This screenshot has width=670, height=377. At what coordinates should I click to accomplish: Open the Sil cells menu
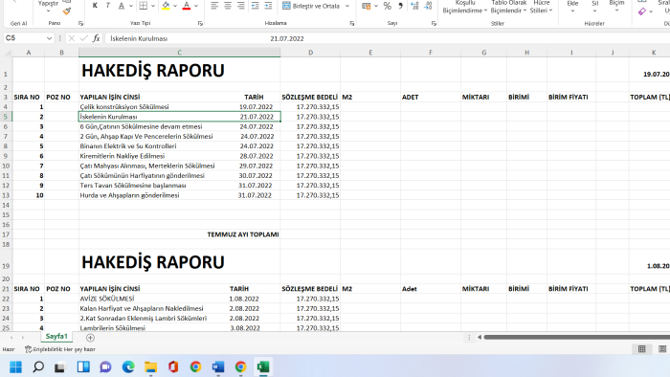coord(594,6)
